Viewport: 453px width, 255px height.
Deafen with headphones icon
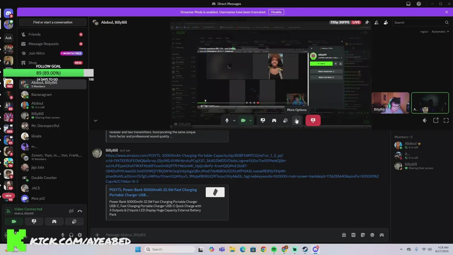[x=71, y=235]
